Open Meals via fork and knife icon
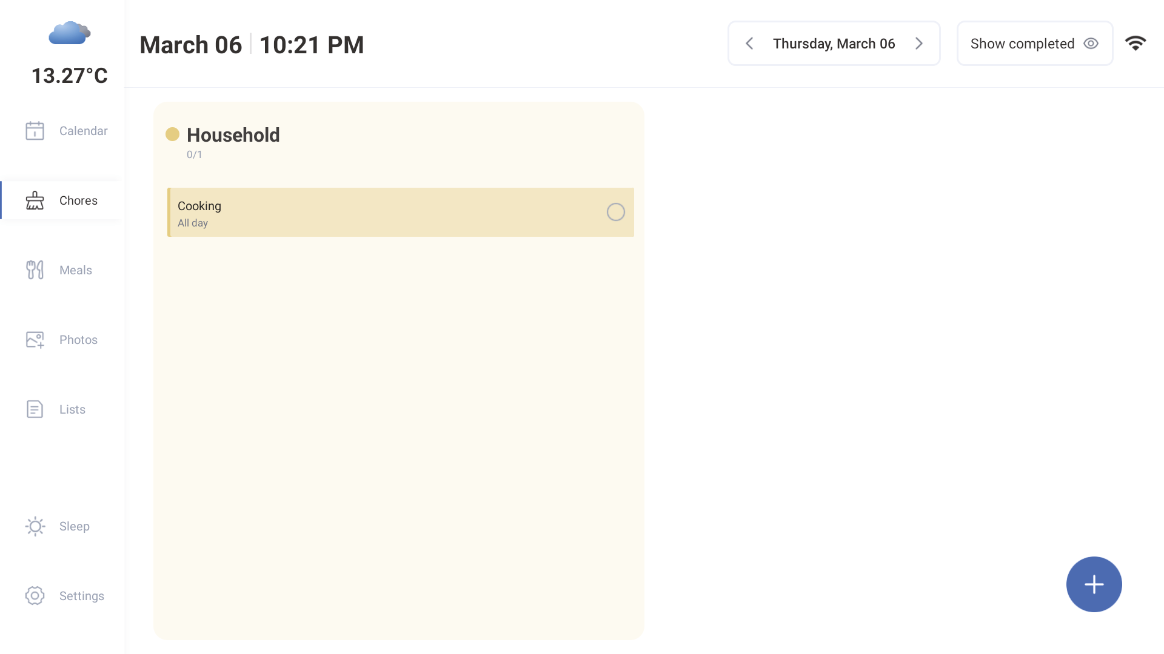The height and width of the screenshot is (654, 1164). pyautogui.click(x=35, y=270)
